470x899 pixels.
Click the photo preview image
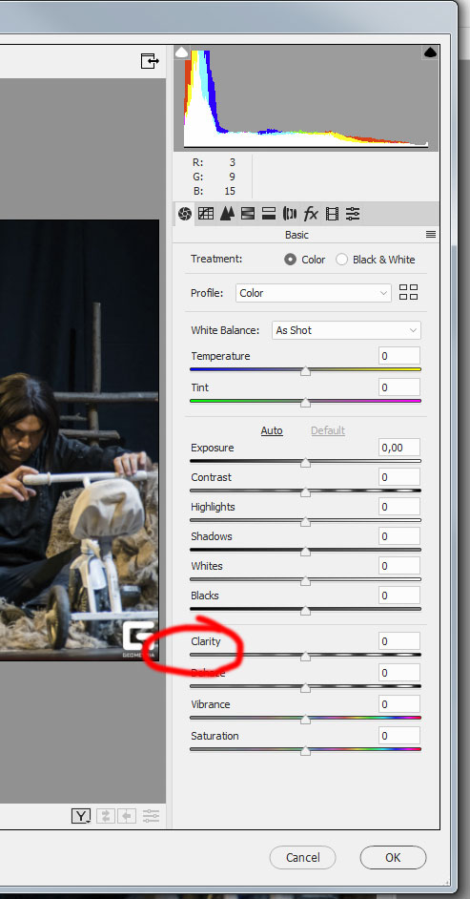pos(79,440)
